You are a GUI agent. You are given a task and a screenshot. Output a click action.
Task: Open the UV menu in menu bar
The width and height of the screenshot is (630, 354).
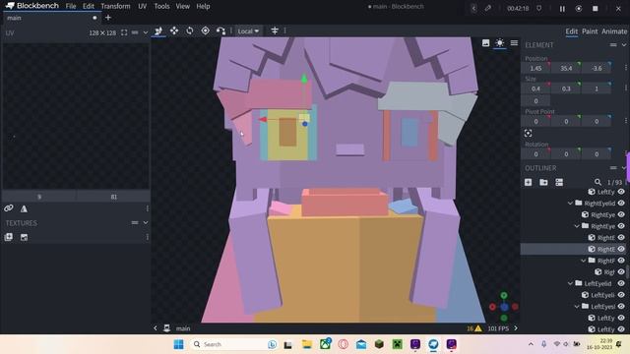[142, 7]
